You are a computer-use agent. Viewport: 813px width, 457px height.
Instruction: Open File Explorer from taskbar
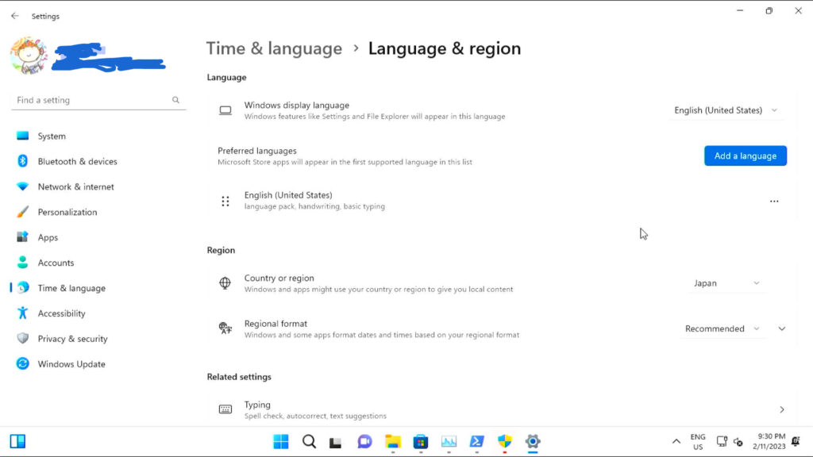pos(393,441)
